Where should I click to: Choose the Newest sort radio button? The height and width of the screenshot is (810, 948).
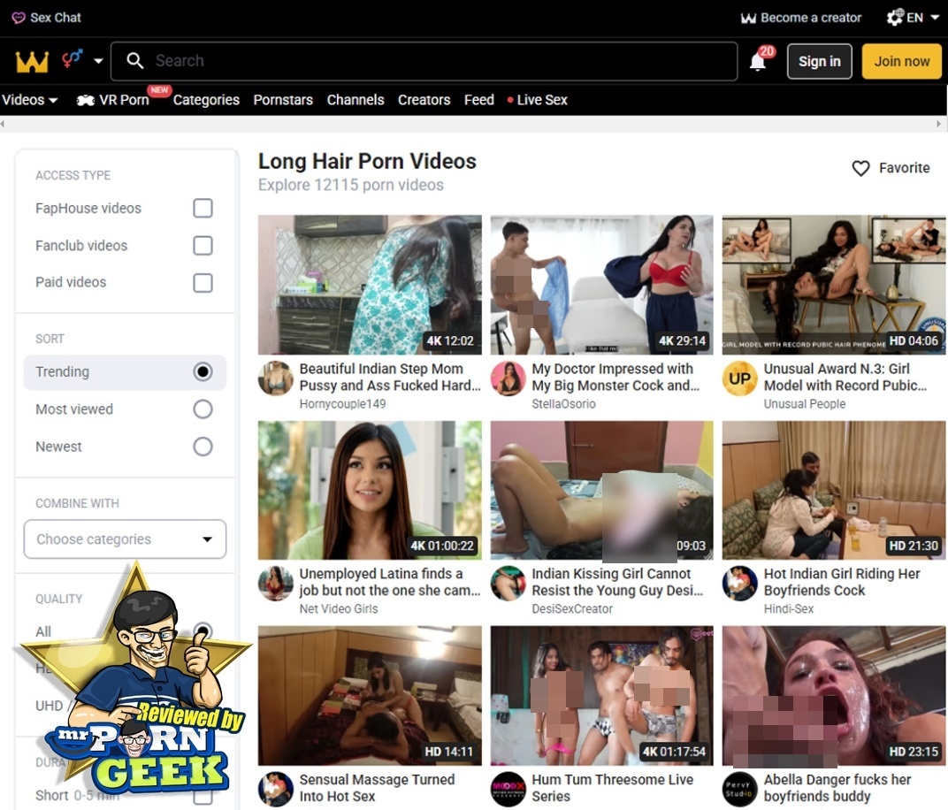(x=203, y=447)
